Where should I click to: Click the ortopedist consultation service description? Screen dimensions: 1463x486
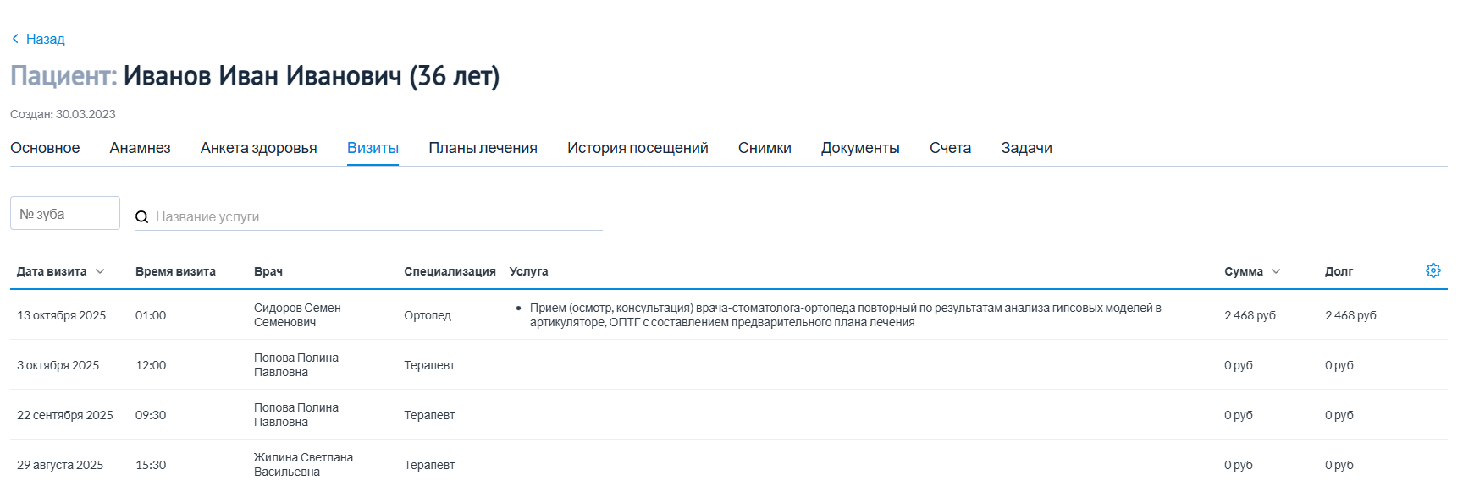(846, 315)
